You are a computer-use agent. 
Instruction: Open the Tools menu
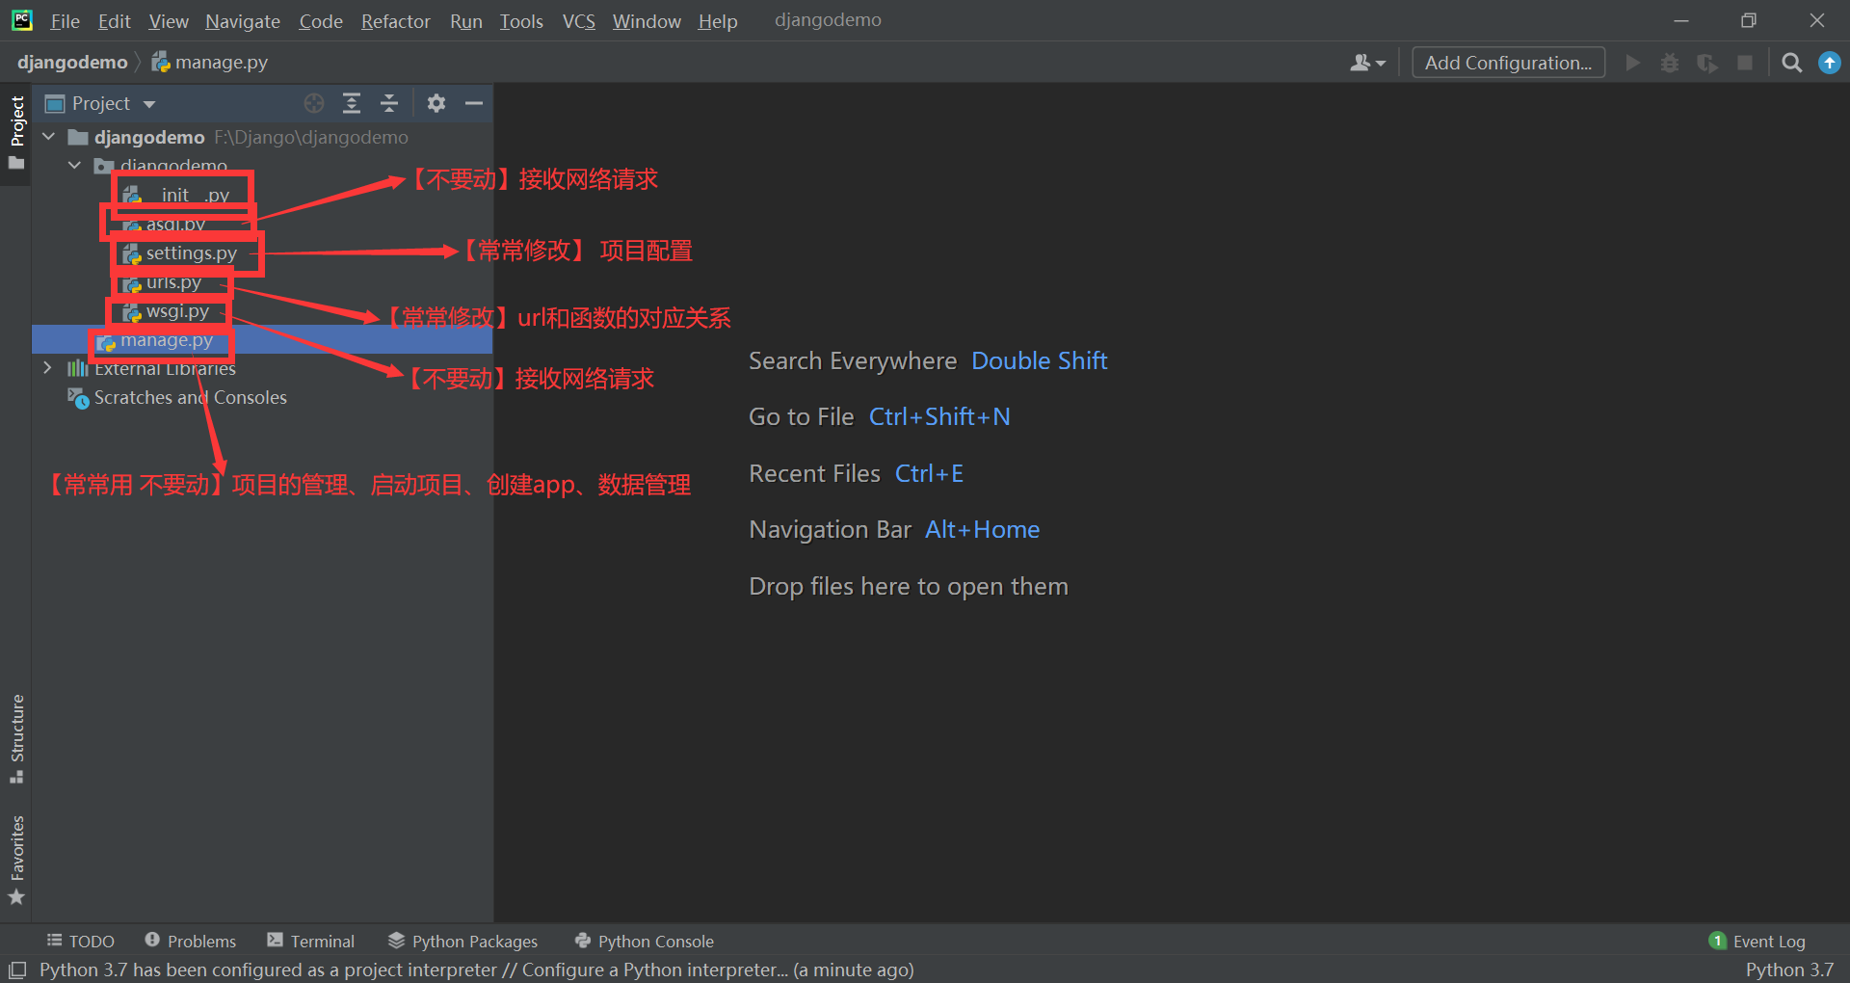click(521, 21)
